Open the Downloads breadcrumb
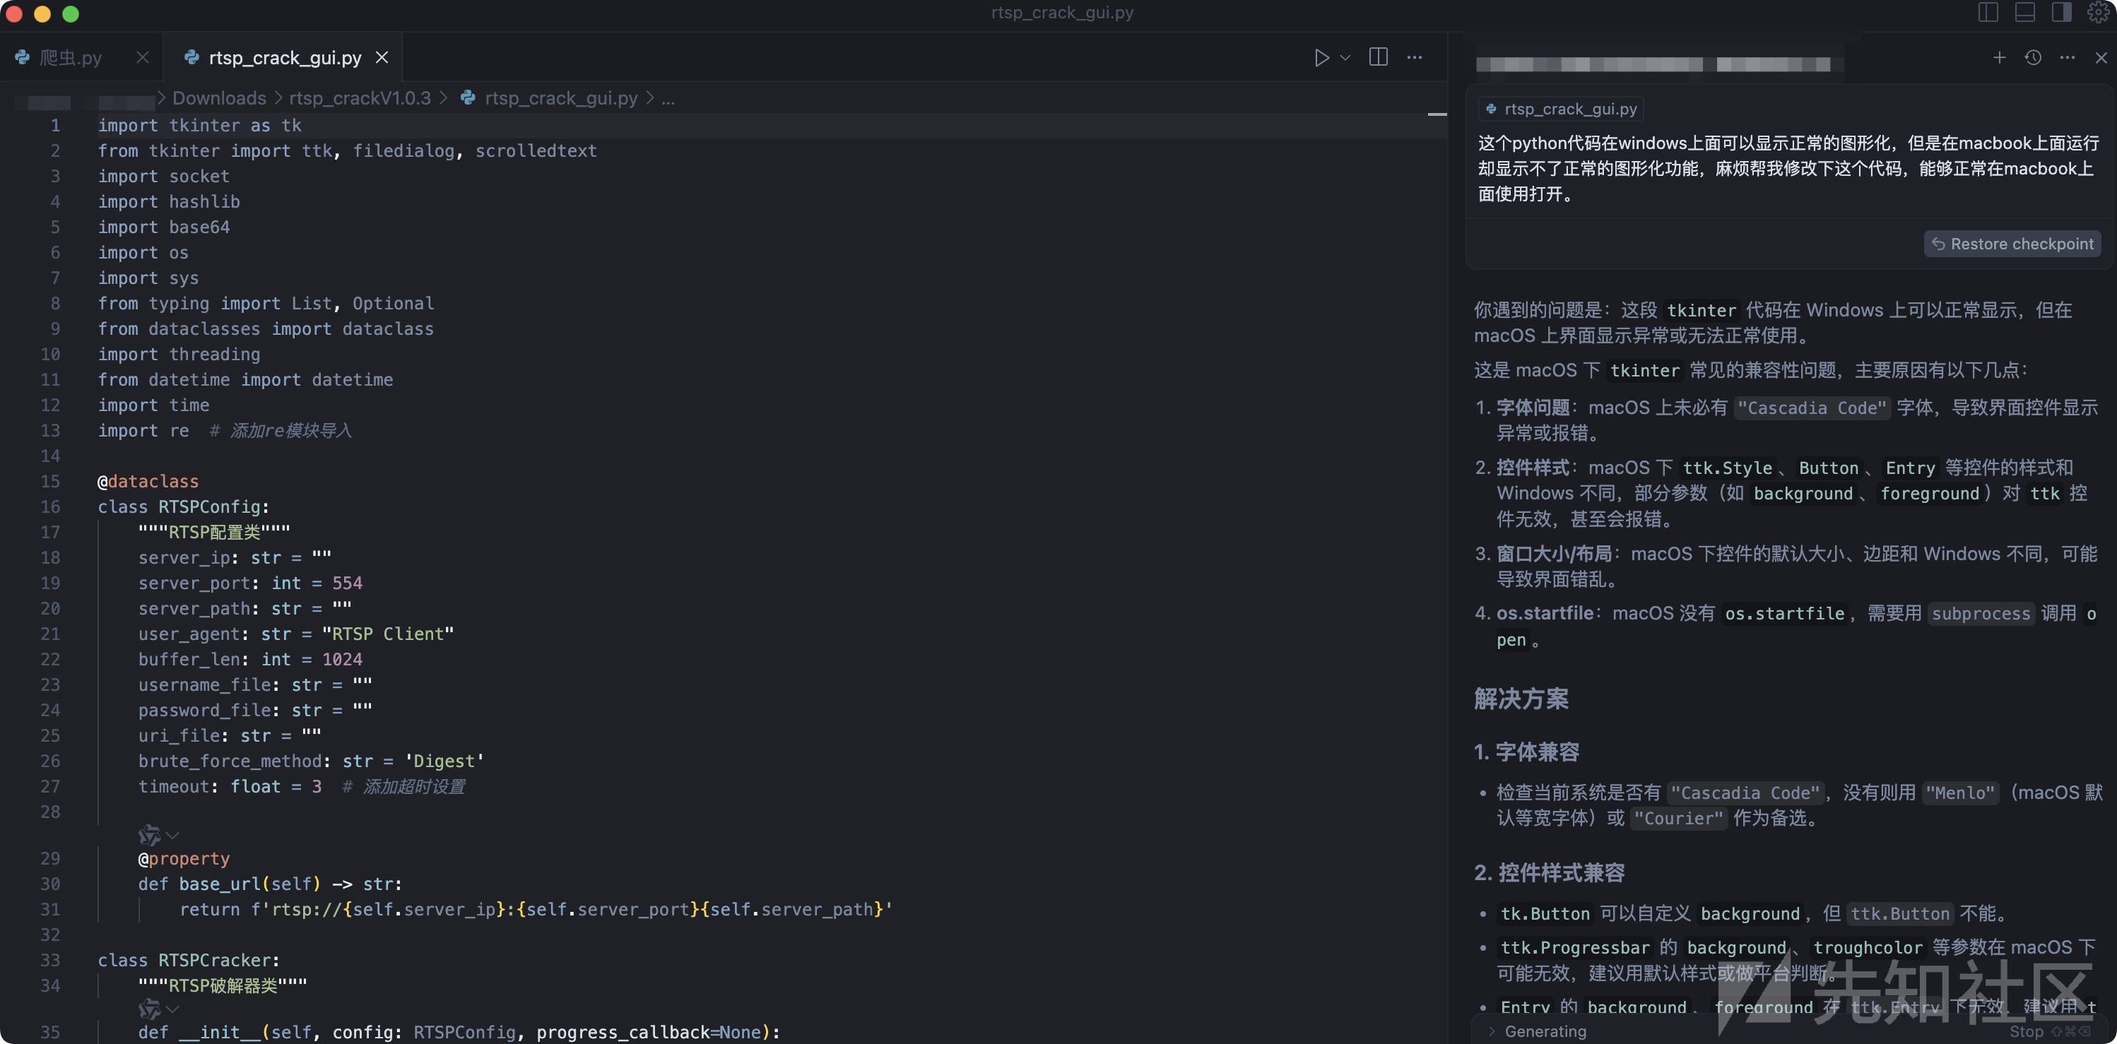 pos(218,99)
